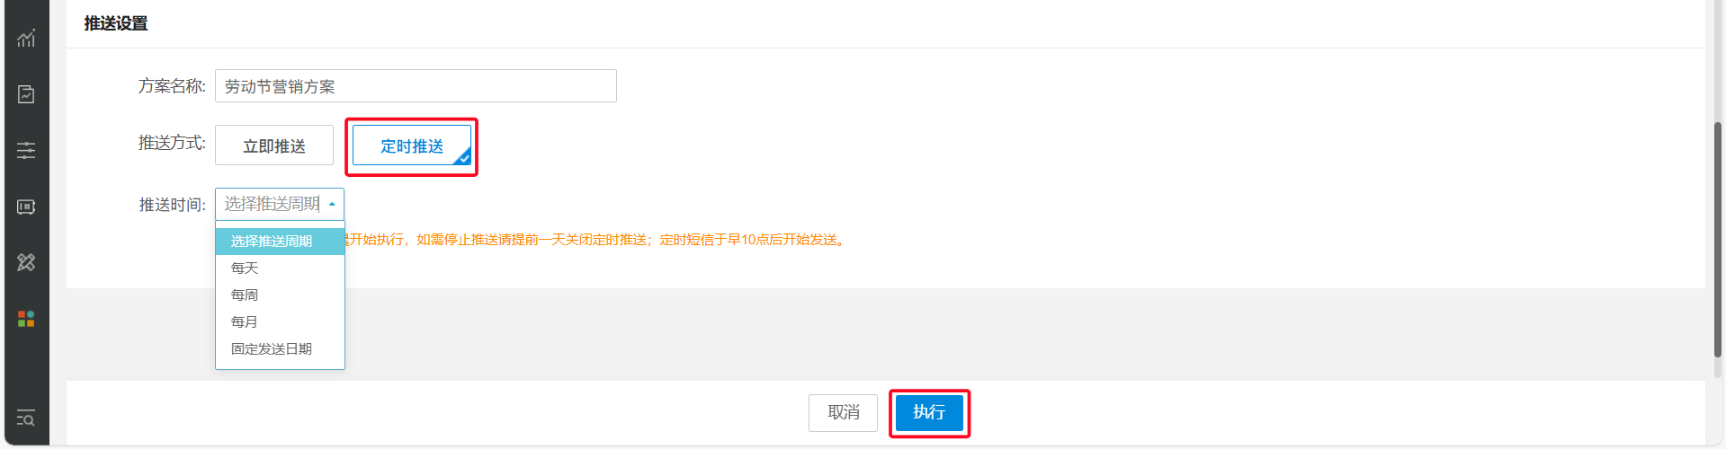Screen dimensions: 1726x449
Task: Open the filter sliders sidebar icon
Action: (26, 150)
